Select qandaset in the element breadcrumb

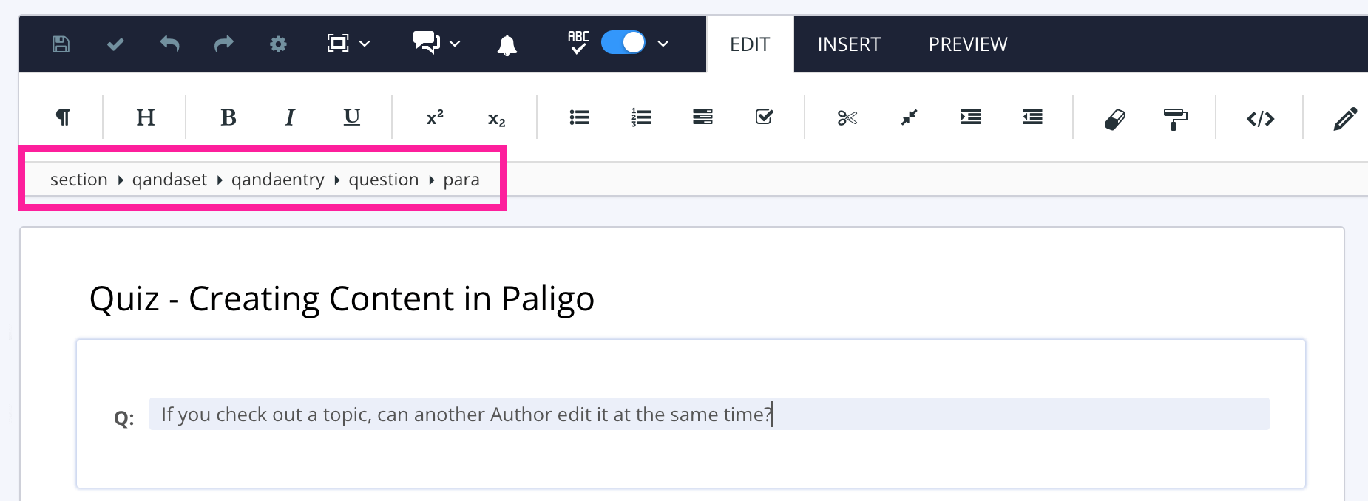coord(169,180)
